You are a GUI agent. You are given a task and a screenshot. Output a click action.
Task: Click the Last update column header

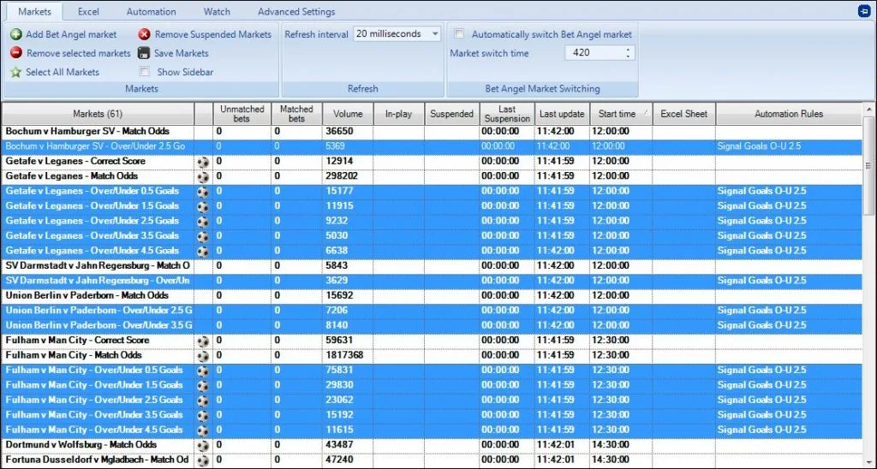562,114
